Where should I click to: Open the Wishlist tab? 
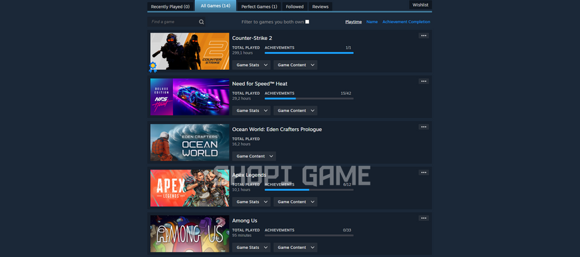coord(420,5)
